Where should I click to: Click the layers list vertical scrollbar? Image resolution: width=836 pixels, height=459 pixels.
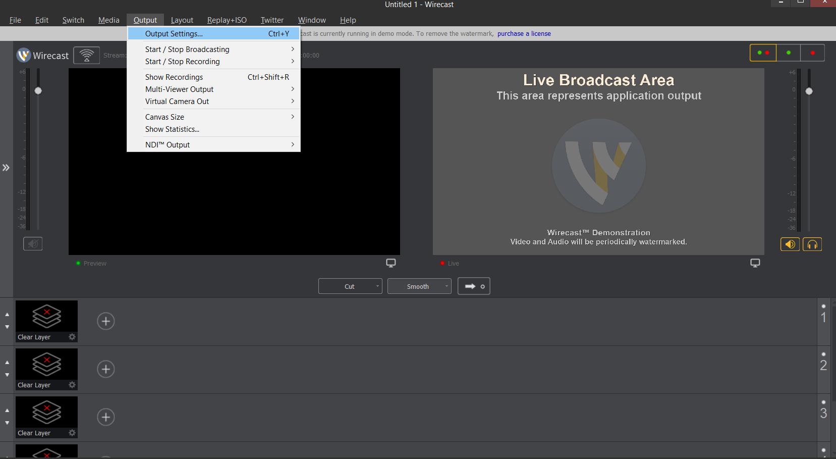pos(833,353)
